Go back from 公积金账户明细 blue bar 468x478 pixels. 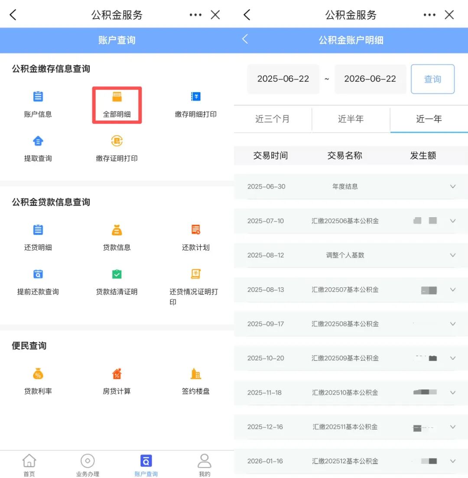(245, 39)
